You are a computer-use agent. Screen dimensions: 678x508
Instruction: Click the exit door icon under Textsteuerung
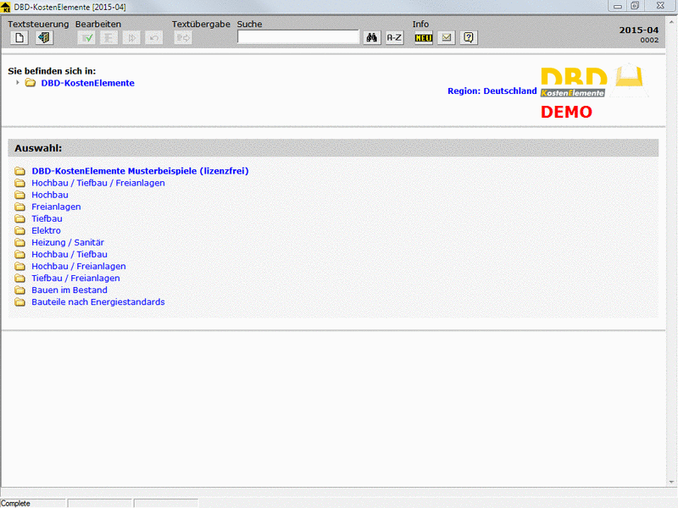point(44,38)
